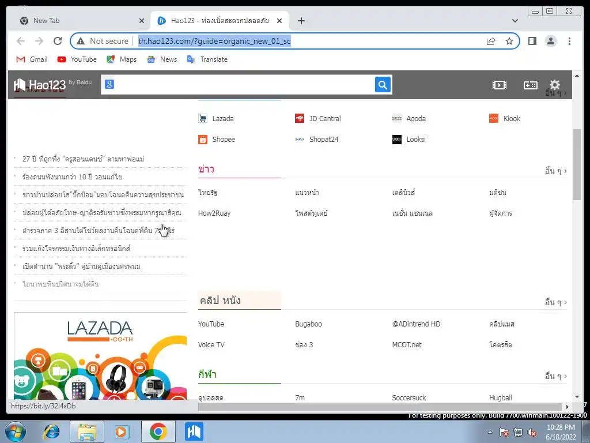Screen dimensions: 590x443
Task: Expand more links for คลิป หนัง section
Action: pos(556,302)
